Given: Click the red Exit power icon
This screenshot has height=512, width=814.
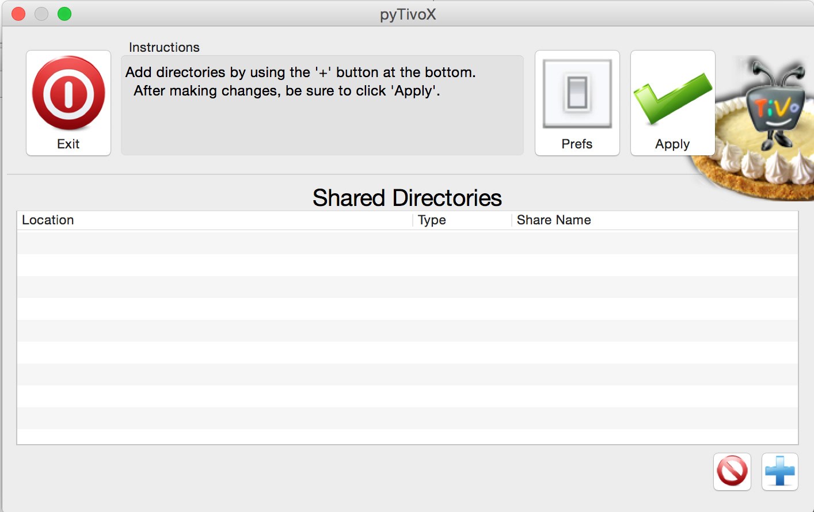Looking at the screenshot, I should (69, 93).
